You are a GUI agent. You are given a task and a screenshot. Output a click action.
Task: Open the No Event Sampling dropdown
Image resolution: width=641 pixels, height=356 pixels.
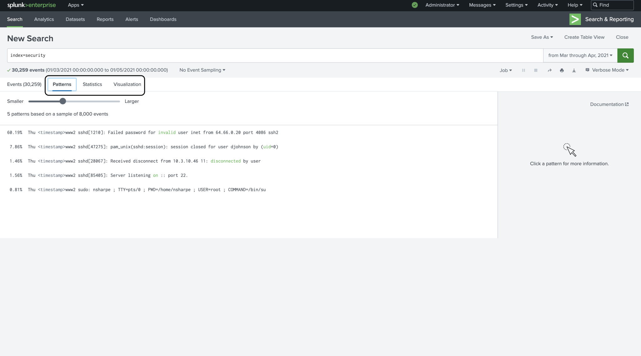point(202,70)
